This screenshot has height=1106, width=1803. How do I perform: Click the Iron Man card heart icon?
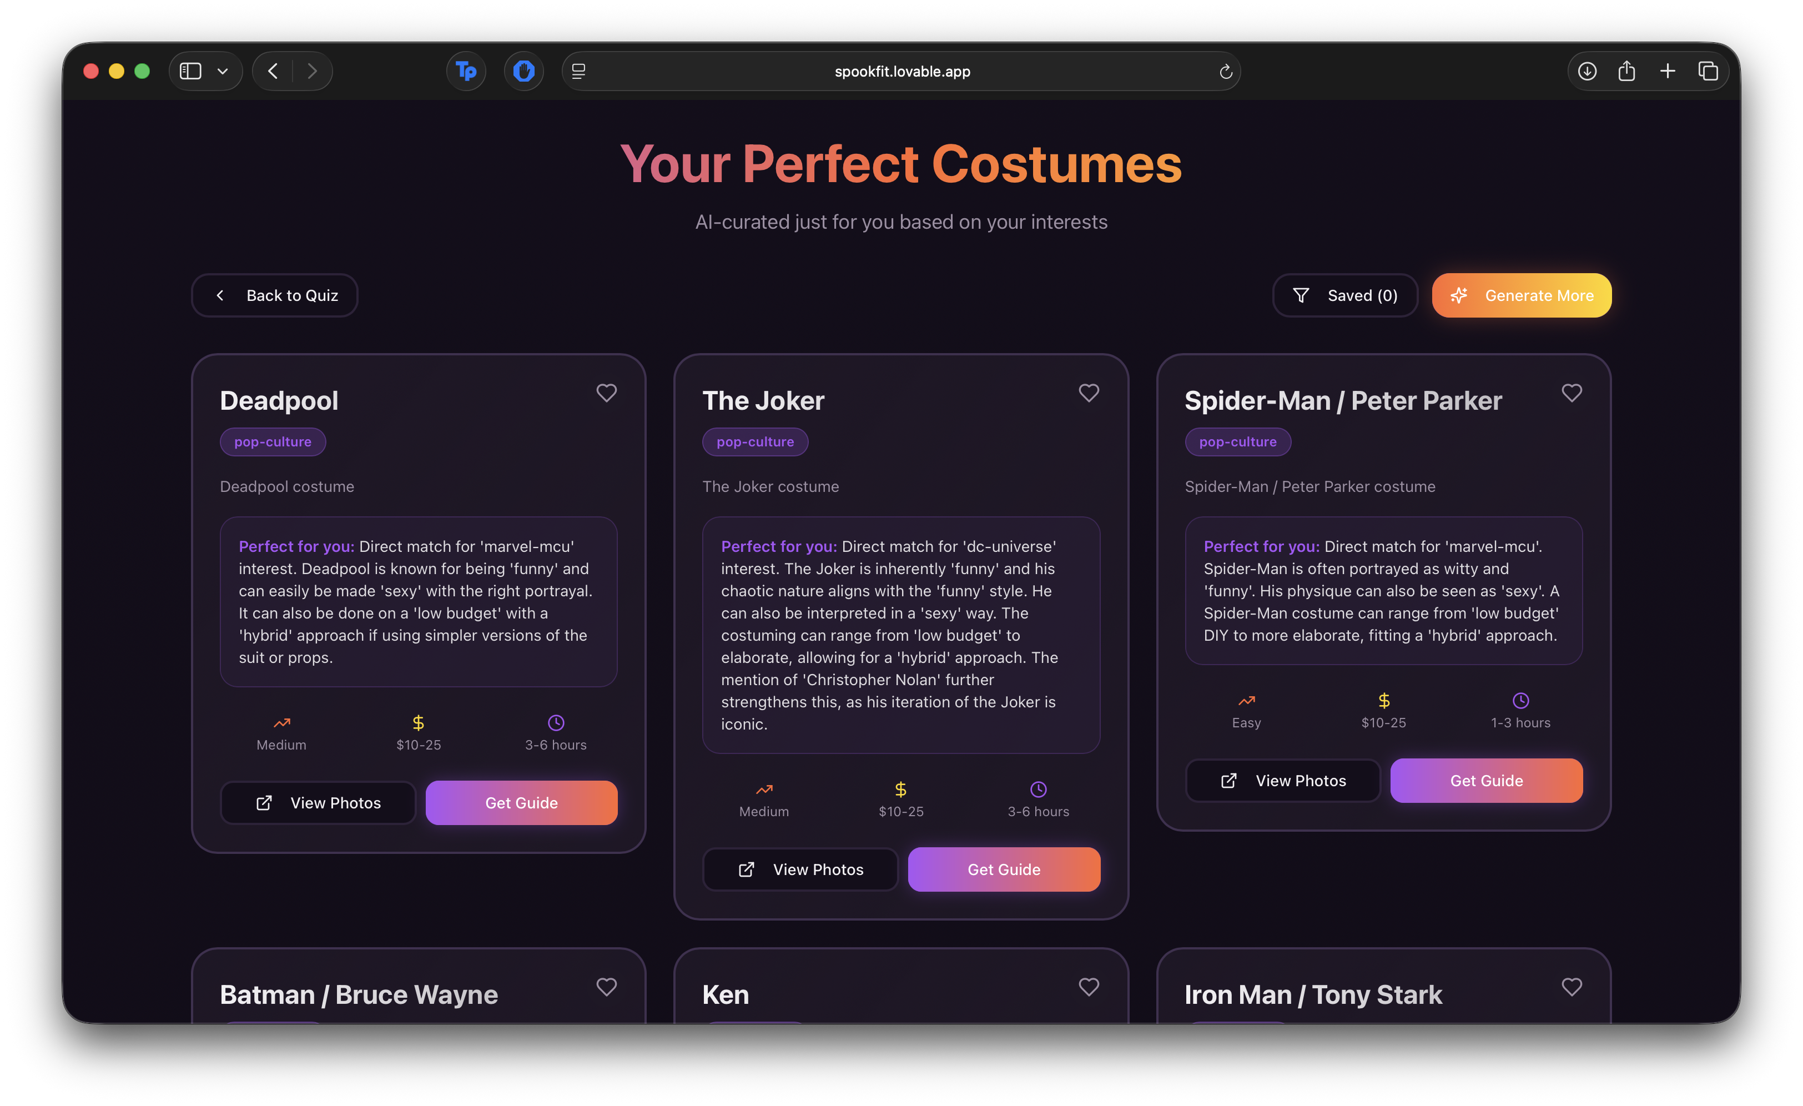coord(1571,987)
